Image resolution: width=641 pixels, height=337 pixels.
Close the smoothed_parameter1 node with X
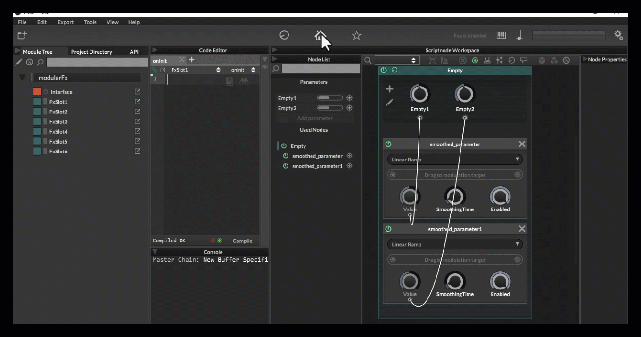point(522,229)
